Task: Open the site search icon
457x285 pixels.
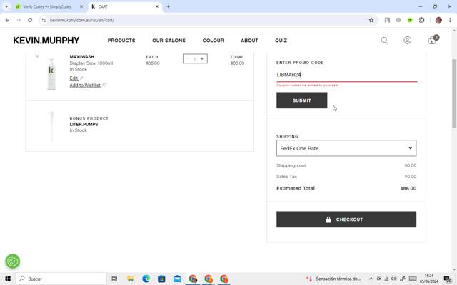Action: coord(384,41)
